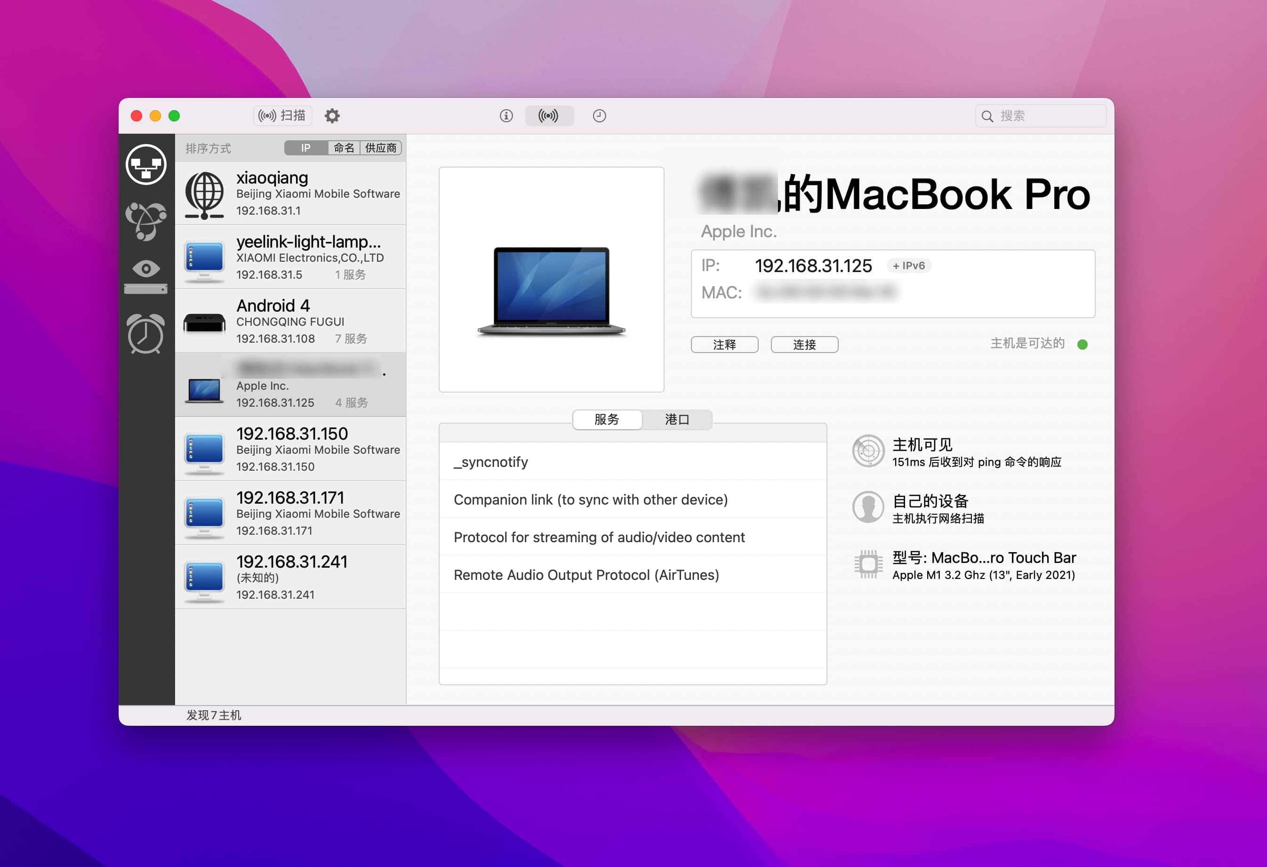Select the Remote Audio Output Protocol row
The width and height of the screenshot is (1267, 867).
pyautogui.click(x=633, y=575)
